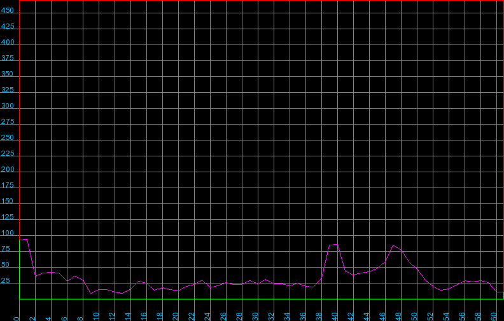The width and height of the screenshot is (504, 321).
Task: Click the magenta peak near X value 47
Action: point(393,245)
